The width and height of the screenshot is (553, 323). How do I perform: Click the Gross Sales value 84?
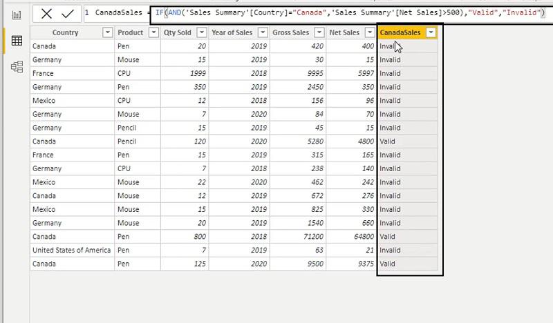(x=319, y=114)
